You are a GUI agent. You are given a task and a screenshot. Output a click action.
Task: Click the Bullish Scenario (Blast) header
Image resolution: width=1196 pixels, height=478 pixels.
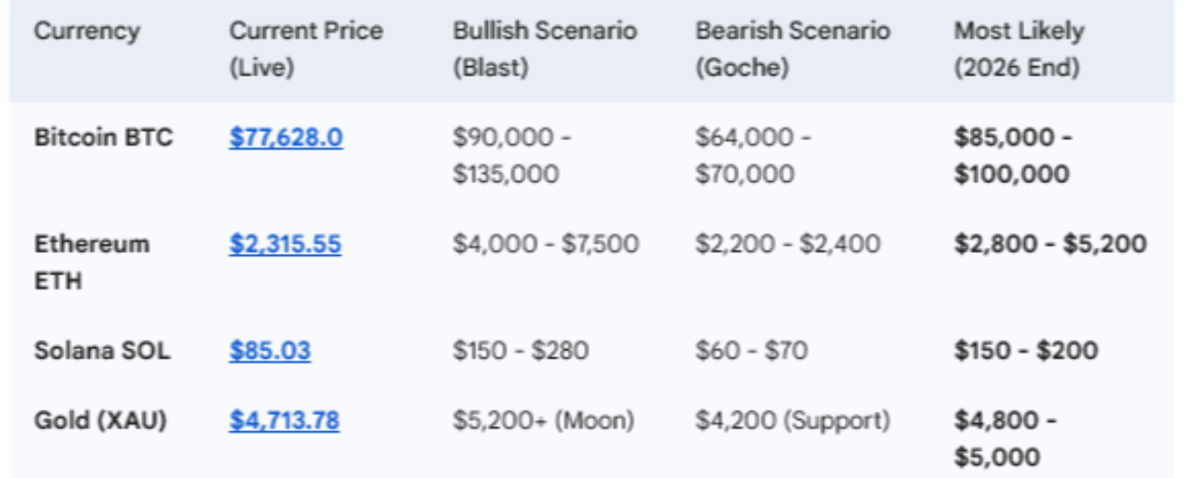544,49
